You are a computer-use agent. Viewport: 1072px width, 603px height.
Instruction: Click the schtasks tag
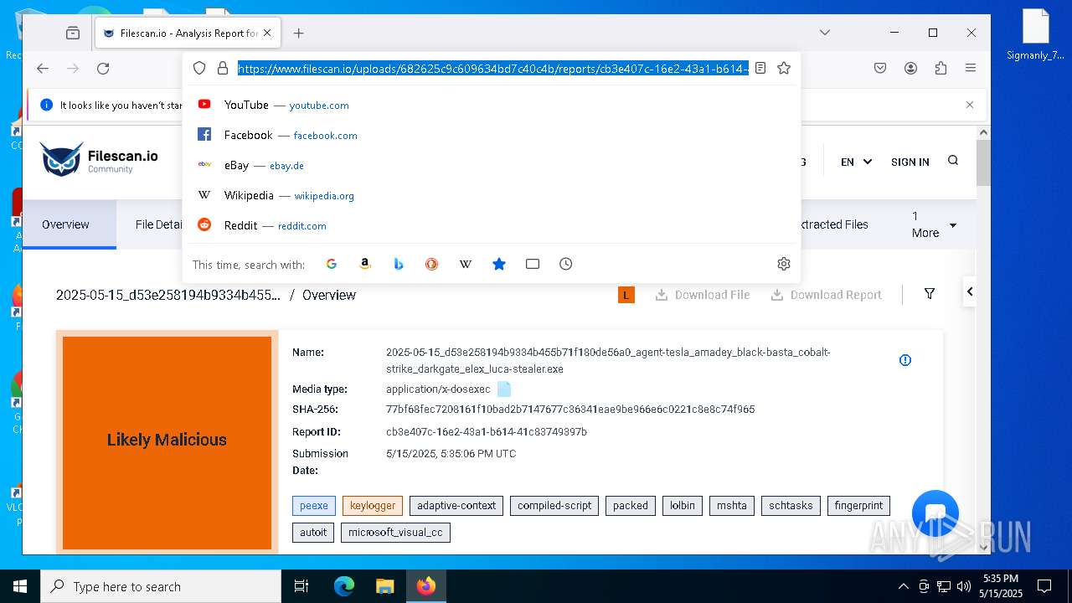pyautogui.click(x=791, y=506)
